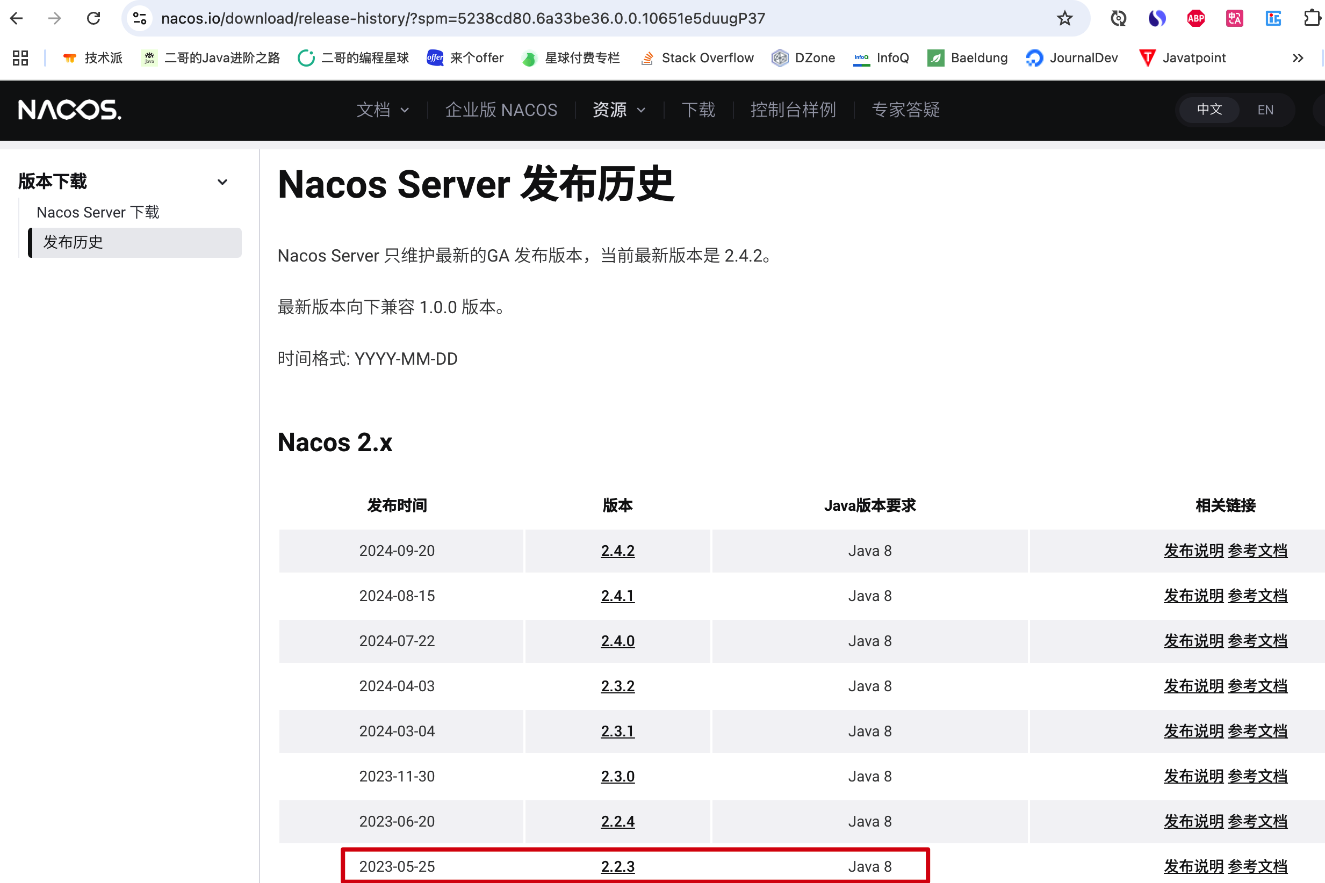Open version 2.4.2 link
The width and height of the screenshot is (1325, 883).
[x=617, y=551]
